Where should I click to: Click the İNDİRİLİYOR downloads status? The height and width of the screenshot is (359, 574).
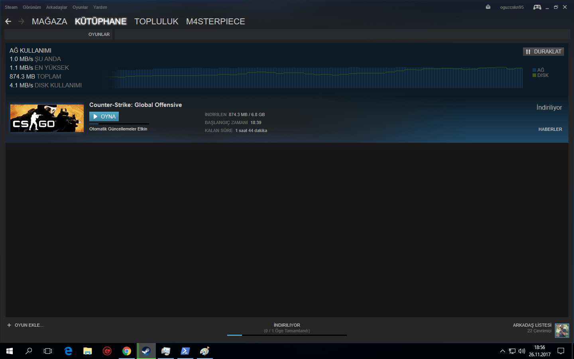[x=287, y=325]
